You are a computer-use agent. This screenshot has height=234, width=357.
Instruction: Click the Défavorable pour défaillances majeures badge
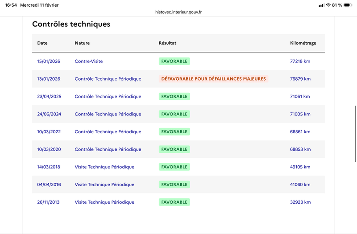pyautogui.click(x=213, y=79)
